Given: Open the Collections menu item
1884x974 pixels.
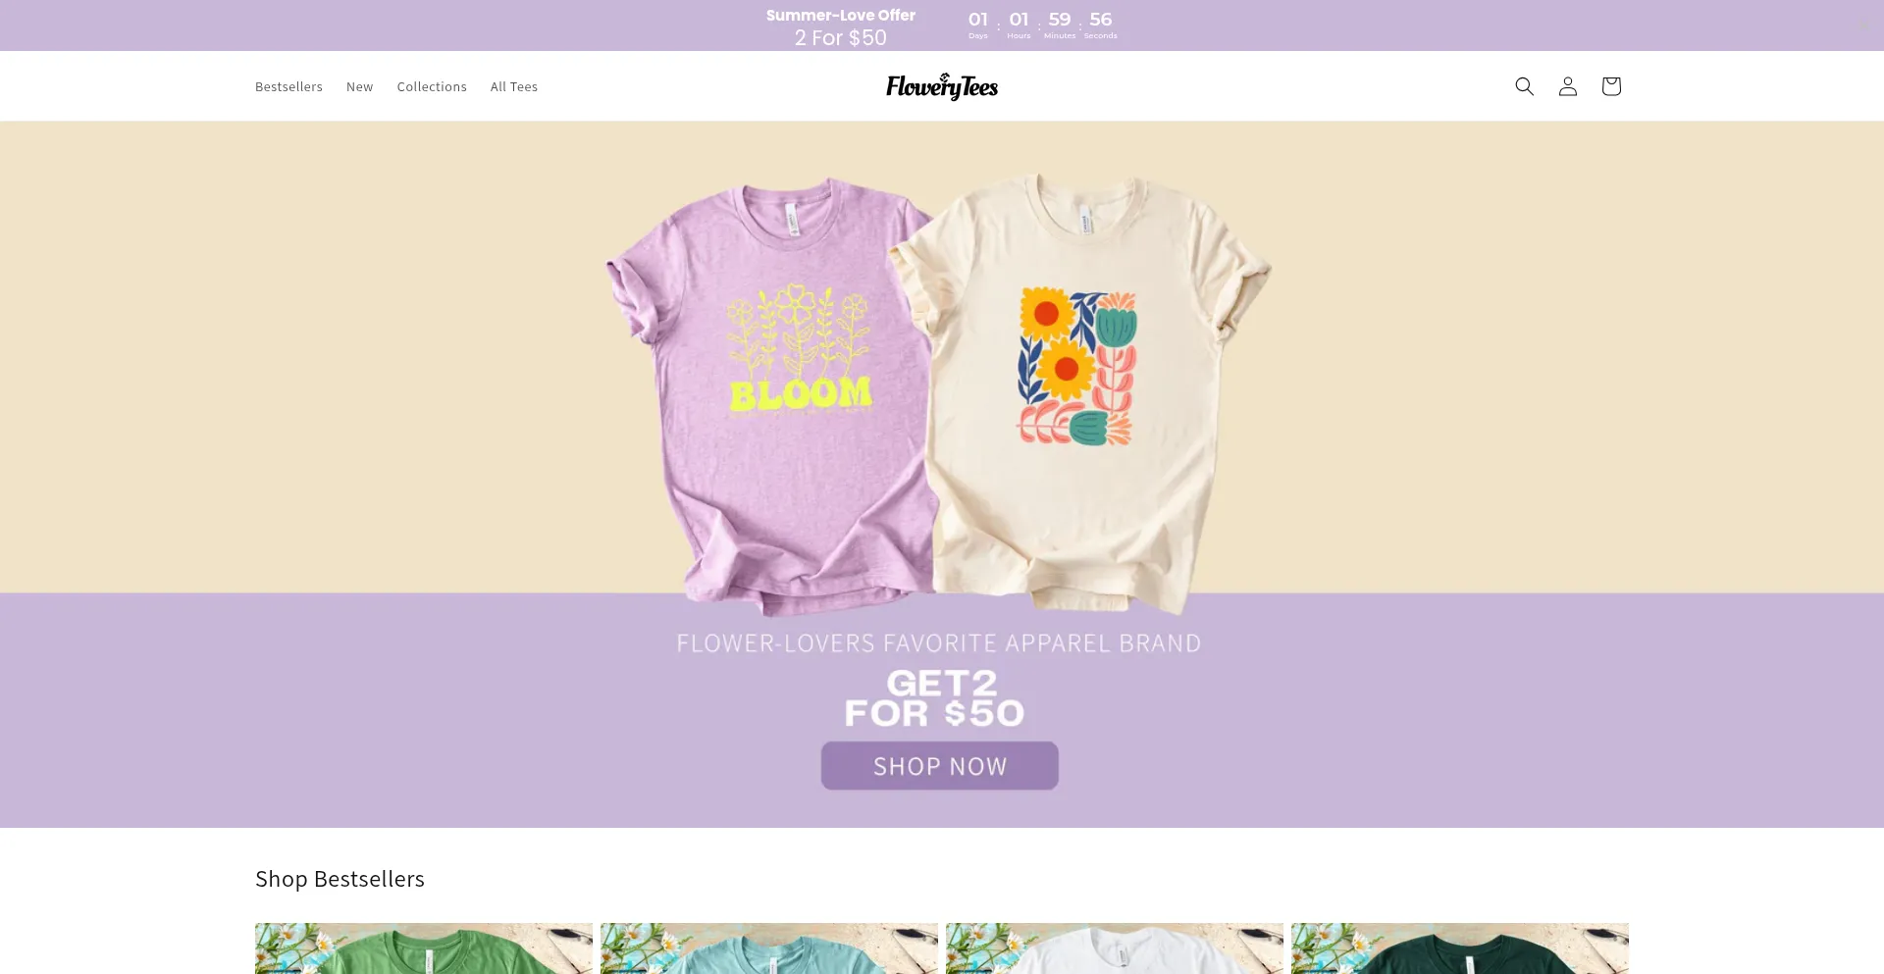Looking at the screenshot, I should tap(432, 86).
